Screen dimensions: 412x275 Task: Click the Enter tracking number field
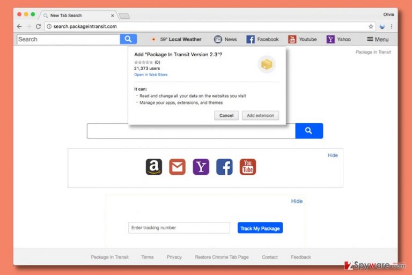[179, 228]
